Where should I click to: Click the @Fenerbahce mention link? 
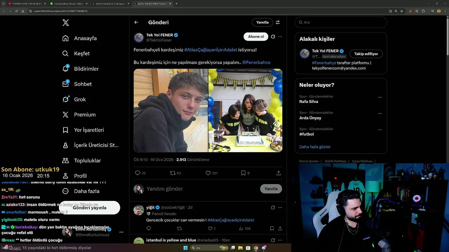tap(256, 62)
